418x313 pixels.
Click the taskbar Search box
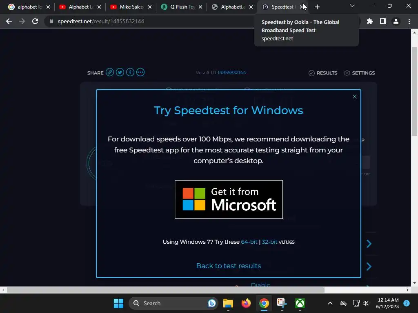coord(173,303)
